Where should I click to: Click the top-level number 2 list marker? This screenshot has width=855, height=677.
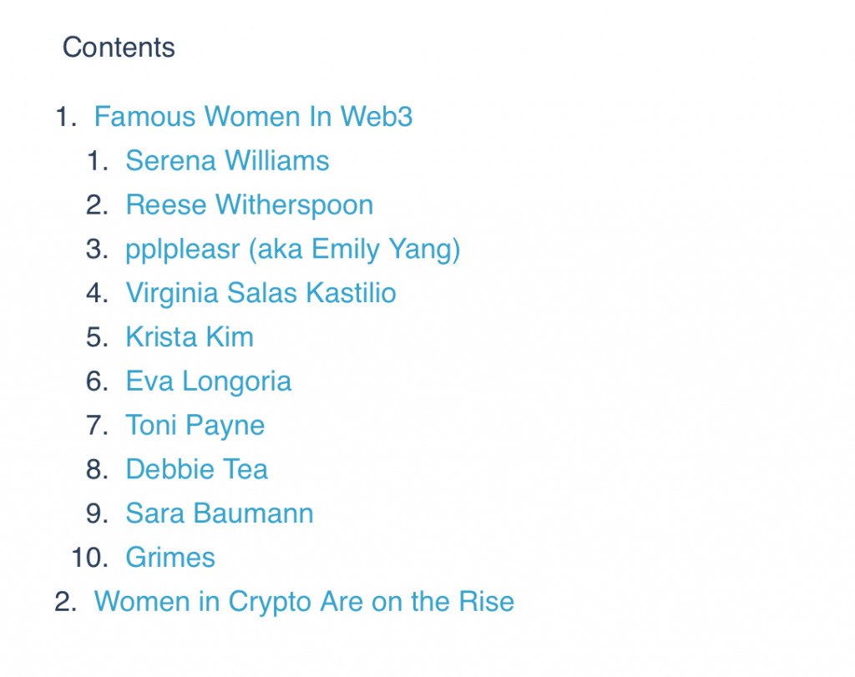[65, 602]
